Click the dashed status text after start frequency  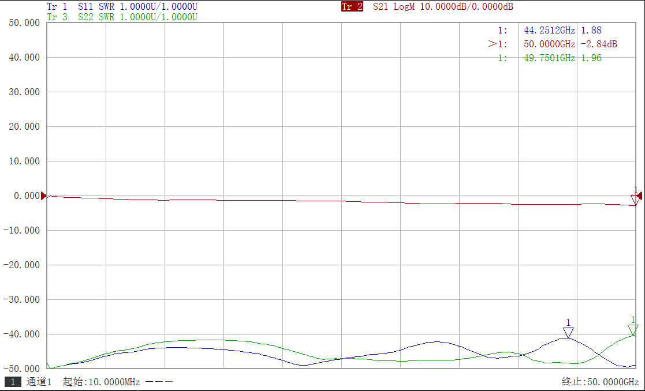[x=159, y=382]
